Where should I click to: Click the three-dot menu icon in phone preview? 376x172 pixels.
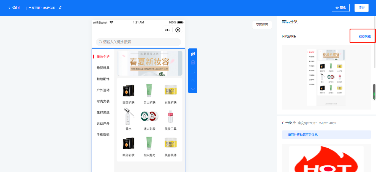click(x=167, y=30)
